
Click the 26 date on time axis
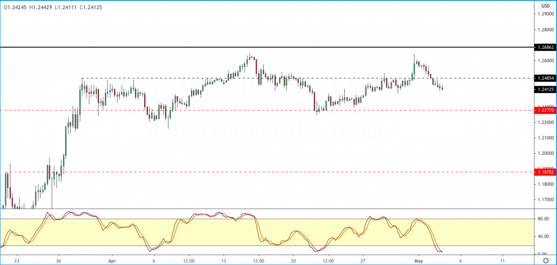point(59,260)
